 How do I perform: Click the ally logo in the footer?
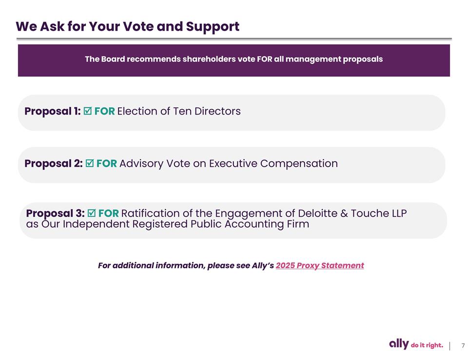(399, 344)
